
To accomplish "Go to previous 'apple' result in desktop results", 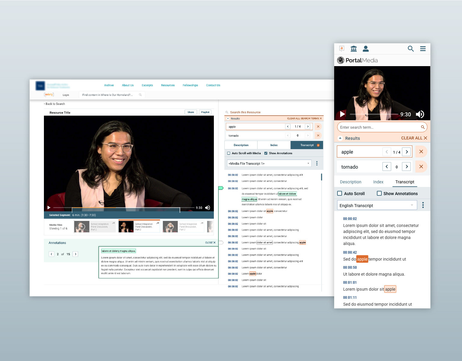I will 288,127.
